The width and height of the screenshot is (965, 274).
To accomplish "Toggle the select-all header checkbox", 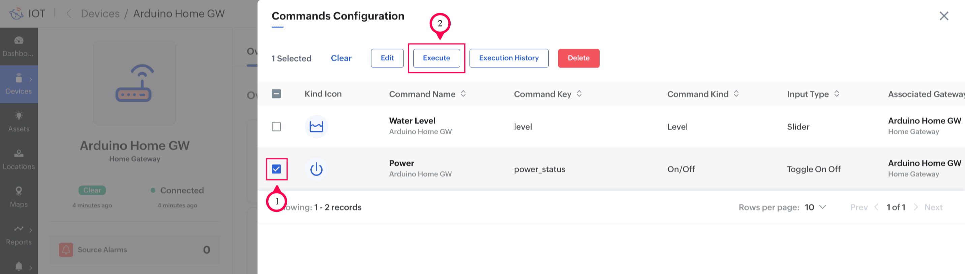I will [x=276, y=94].
